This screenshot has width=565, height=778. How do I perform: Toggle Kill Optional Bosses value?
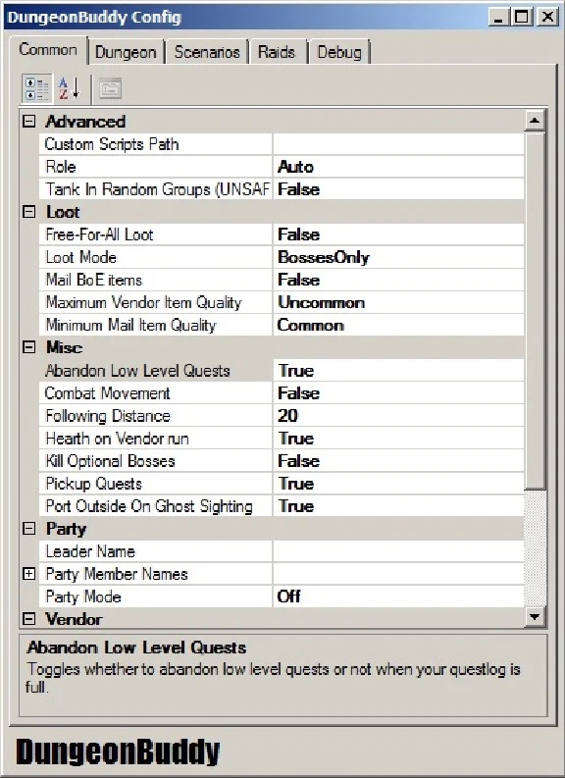tap(398, 461)
